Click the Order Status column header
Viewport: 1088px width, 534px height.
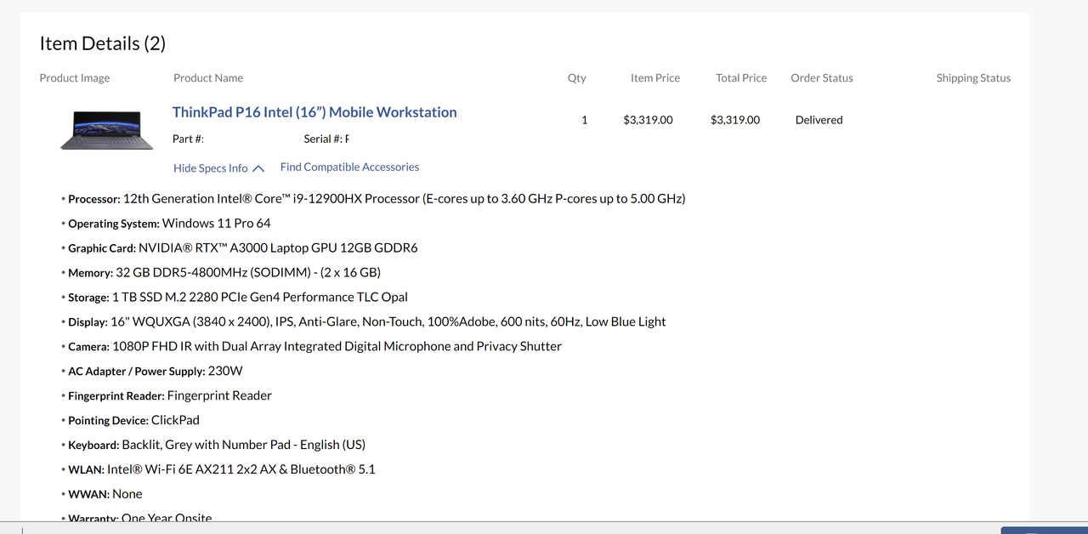point(822,78)
